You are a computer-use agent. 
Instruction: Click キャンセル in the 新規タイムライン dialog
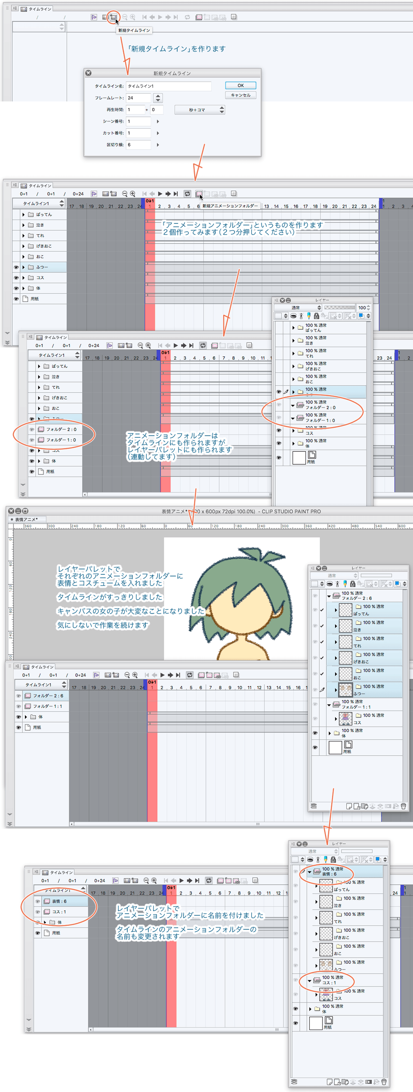(240, 95)
